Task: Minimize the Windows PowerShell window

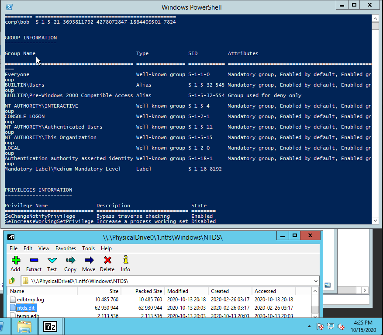Action: (342, 5)
